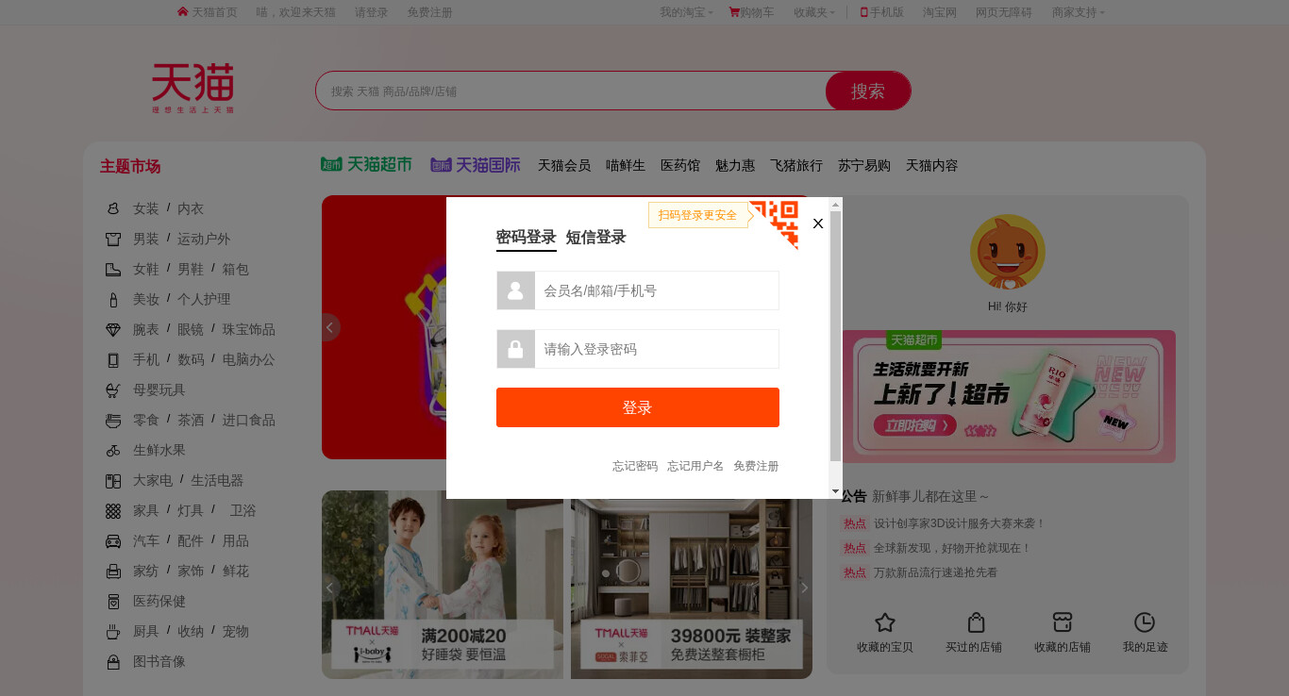The height and width of the screenshot is (696, 1289).
Task: Open 我的足迹 clock icon
Action: [x=1145, y=622]
